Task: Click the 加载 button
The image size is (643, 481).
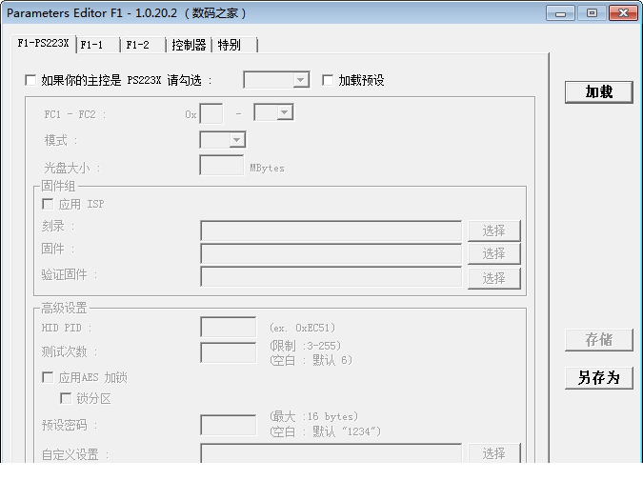Action: 599,91
